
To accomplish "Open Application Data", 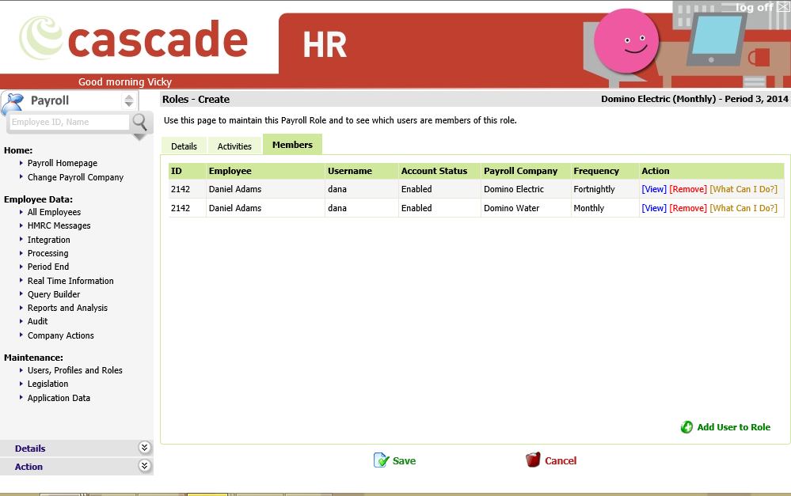I will pos(59,398).
